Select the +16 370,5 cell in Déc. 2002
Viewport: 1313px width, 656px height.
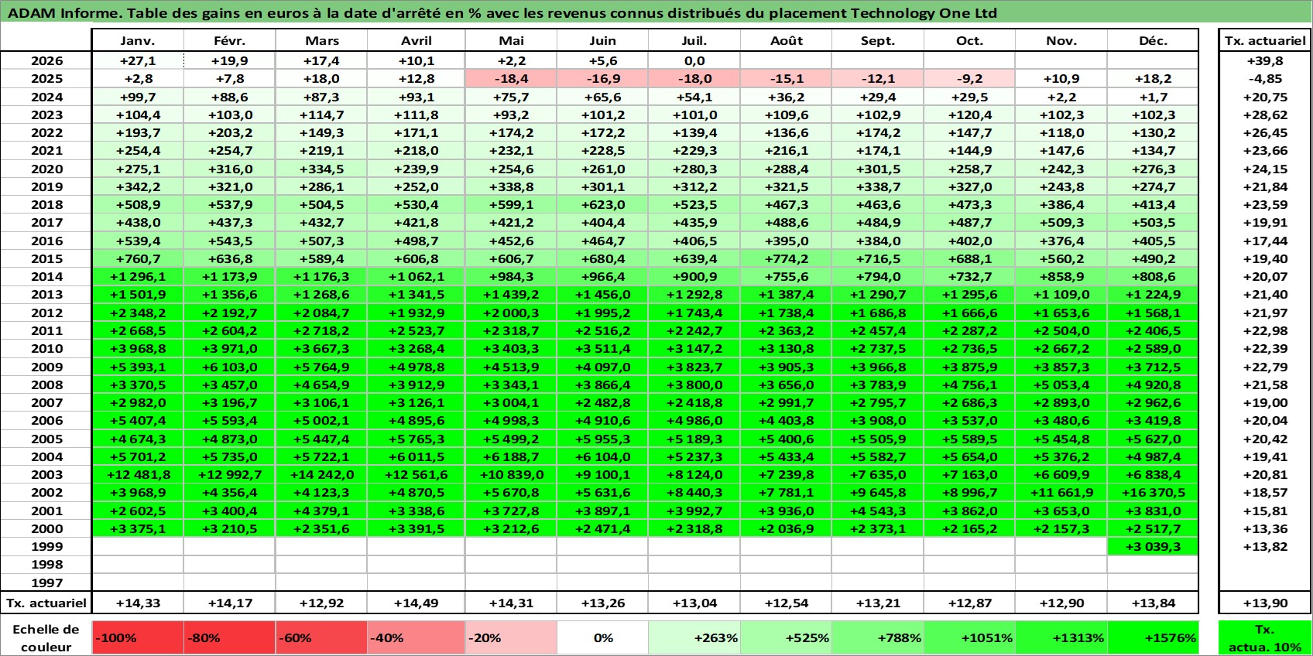pyautogui.click(x=1153, y=492)
